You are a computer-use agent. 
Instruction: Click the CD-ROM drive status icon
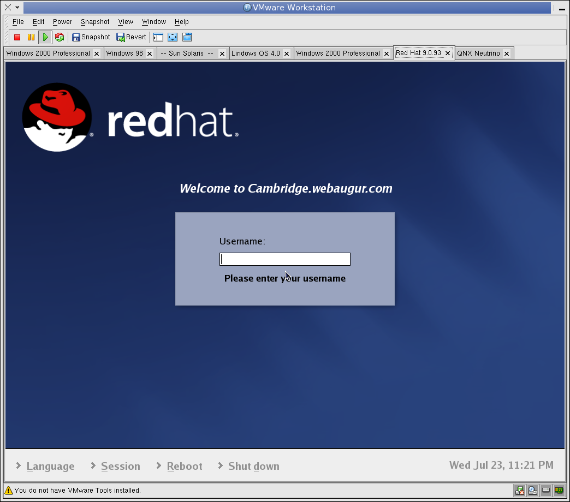click(532, 491)
